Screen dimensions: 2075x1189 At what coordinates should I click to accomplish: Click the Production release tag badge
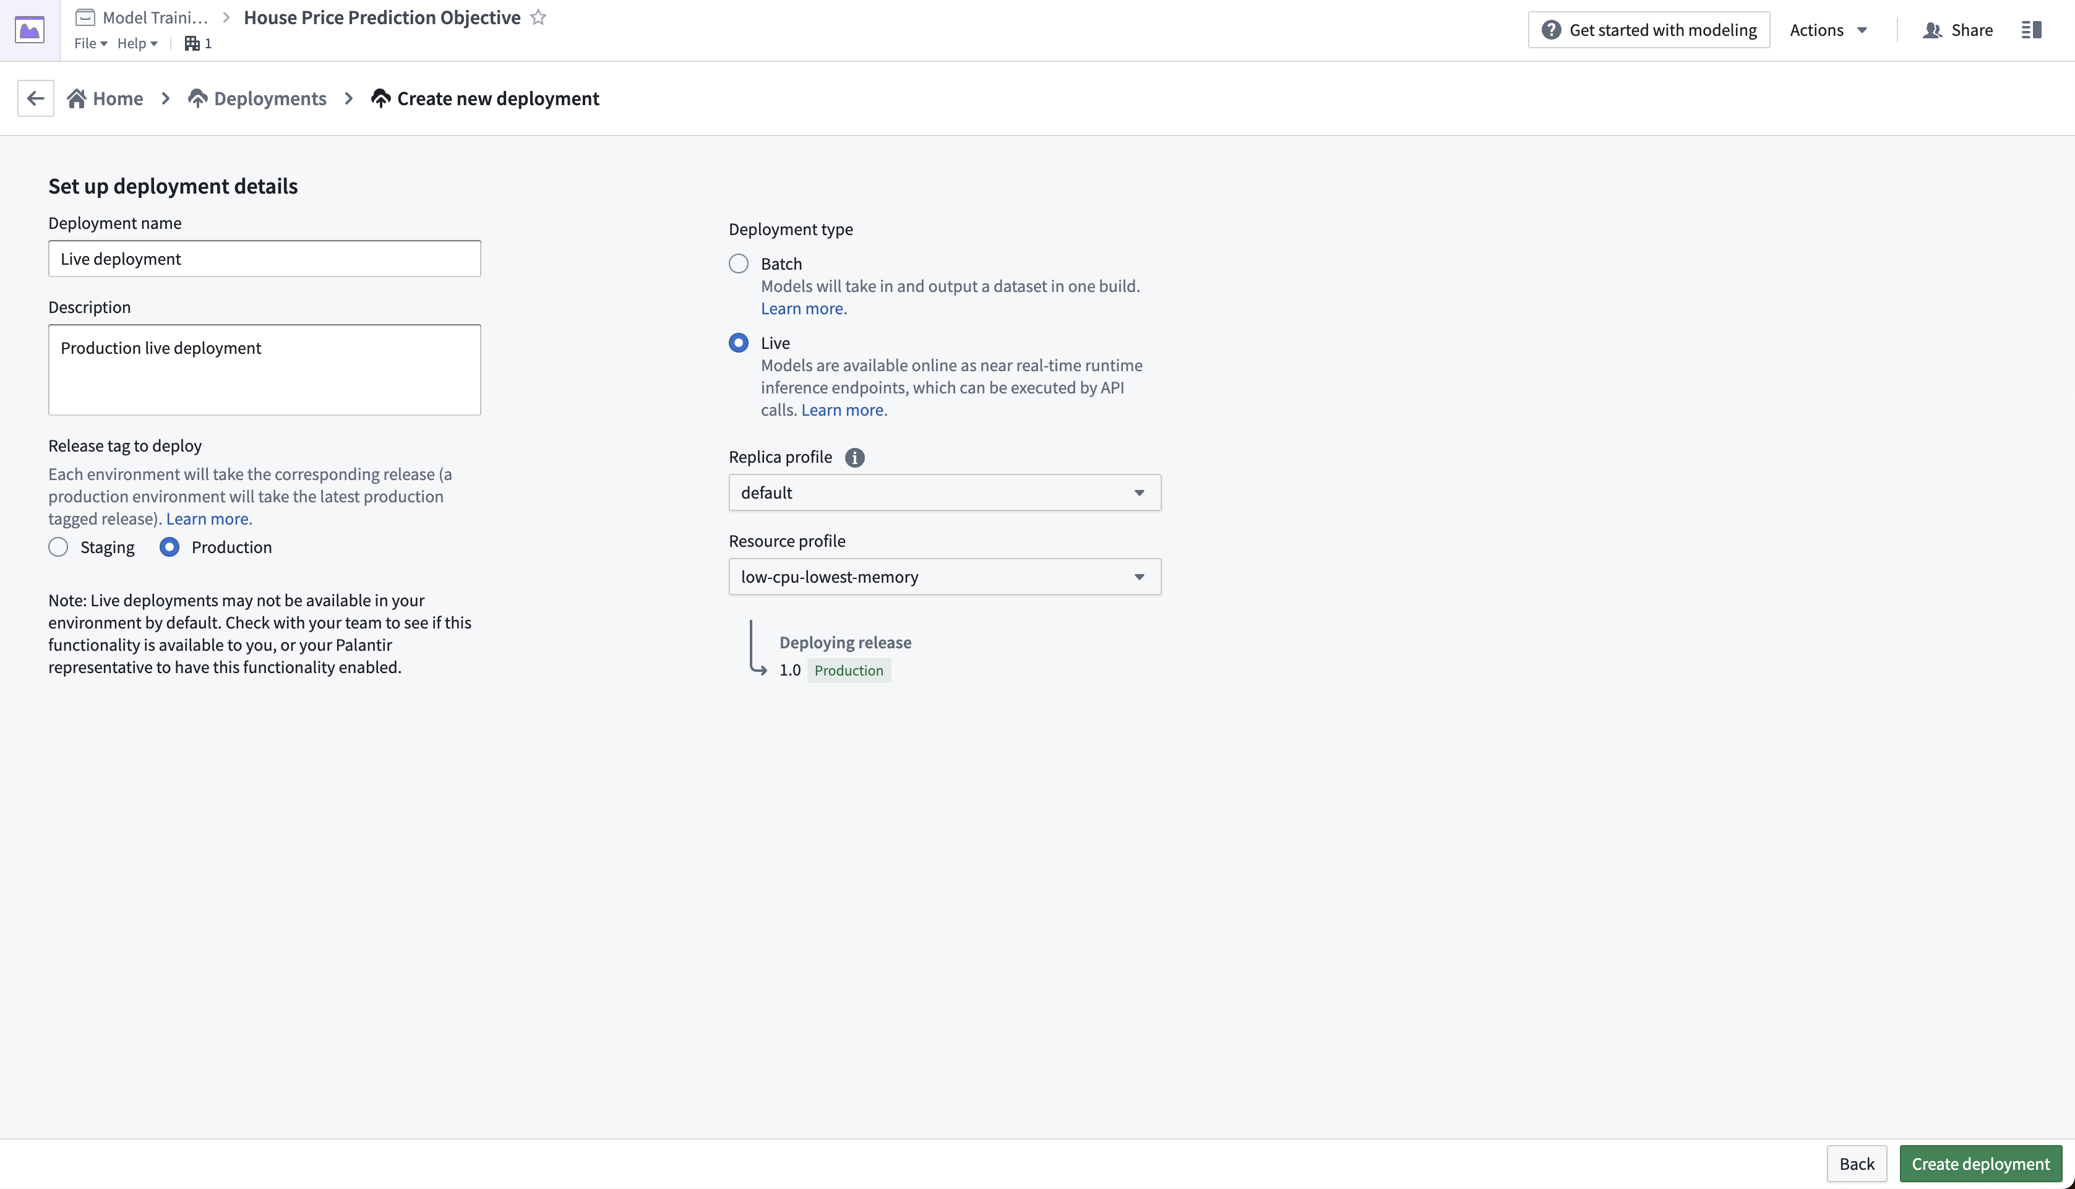(x=848, y=671)
